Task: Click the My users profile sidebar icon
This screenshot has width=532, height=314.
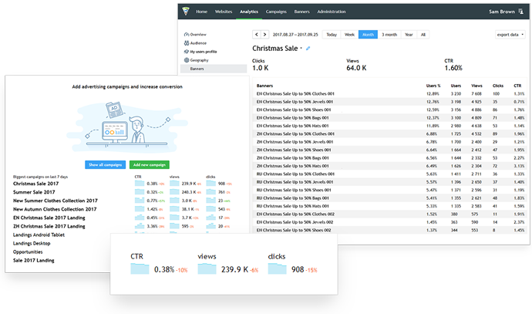Action: point(187,52)
